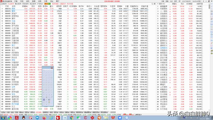The height and width of the screenshot is (120, 213).
Task: Open the 热点专题 link
Action: pyautogui.click(x=70, y=4)
